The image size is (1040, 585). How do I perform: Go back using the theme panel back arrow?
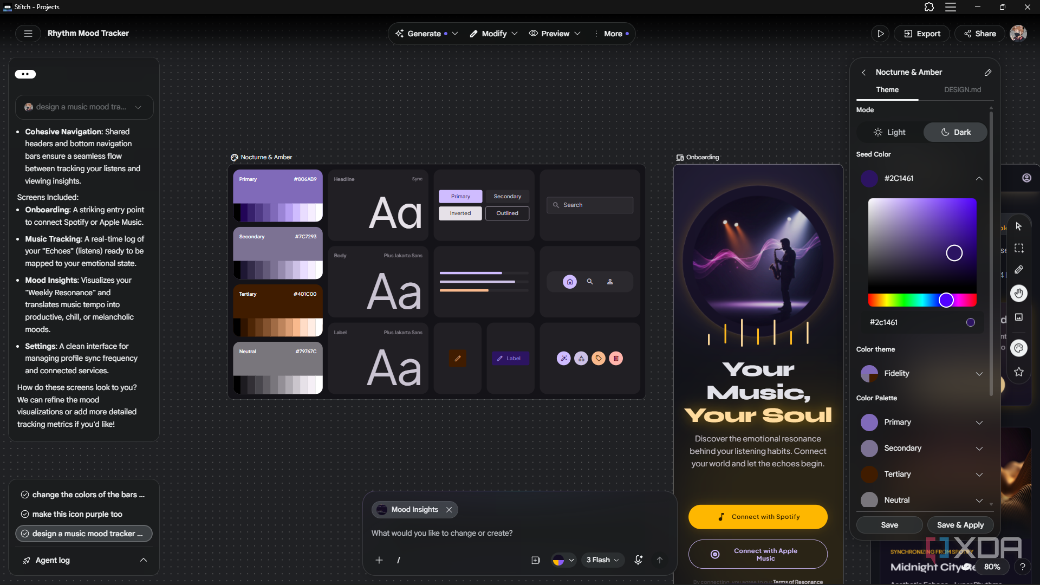tap(864, 73)
